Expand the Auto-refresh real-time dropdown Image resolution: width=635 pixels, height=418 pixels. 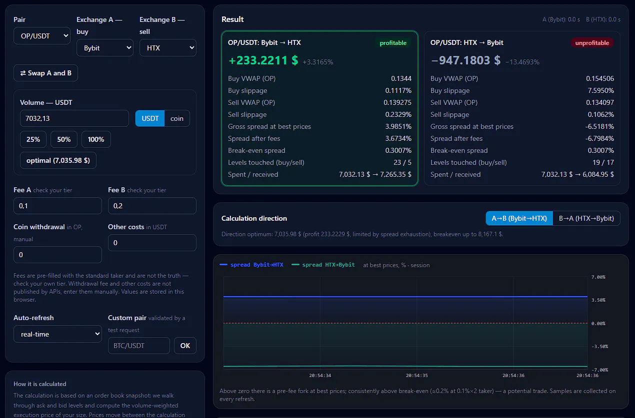(x=58, y=334)
